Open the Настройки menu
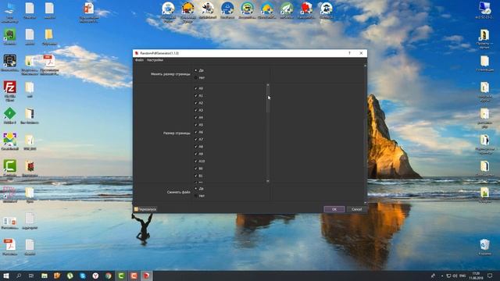This screenshot has height=281, width=500. coord(155,60)
